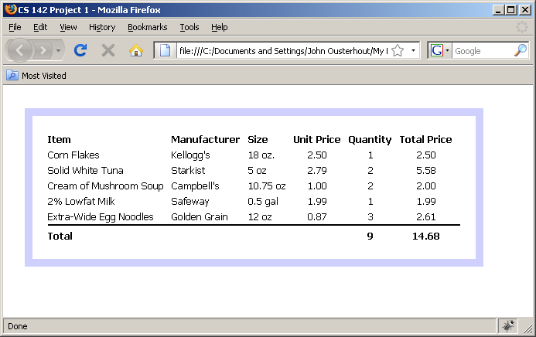Click the 5.58 total price cell
This screenshot has height=337, width=536.
click(426, 170)
